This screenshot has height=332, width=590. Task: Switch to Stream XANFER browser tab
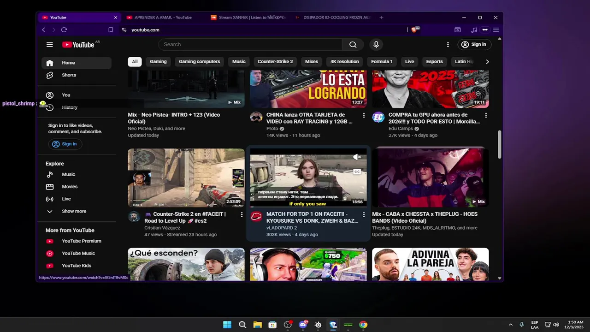pyautogui.click(x=248, y=18)
